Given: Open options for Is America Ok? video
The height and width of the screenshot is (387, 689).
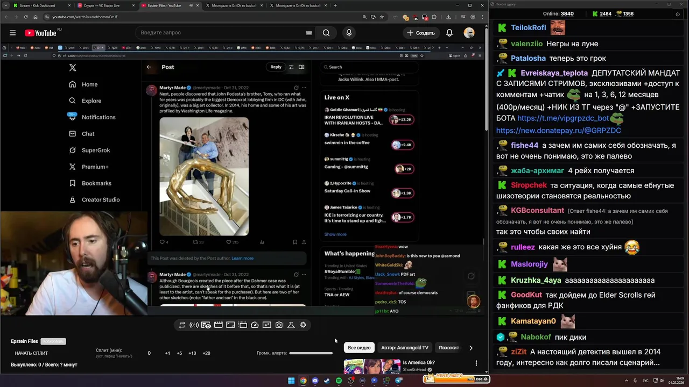Looking at the screenshot, I should pos(476,363).
